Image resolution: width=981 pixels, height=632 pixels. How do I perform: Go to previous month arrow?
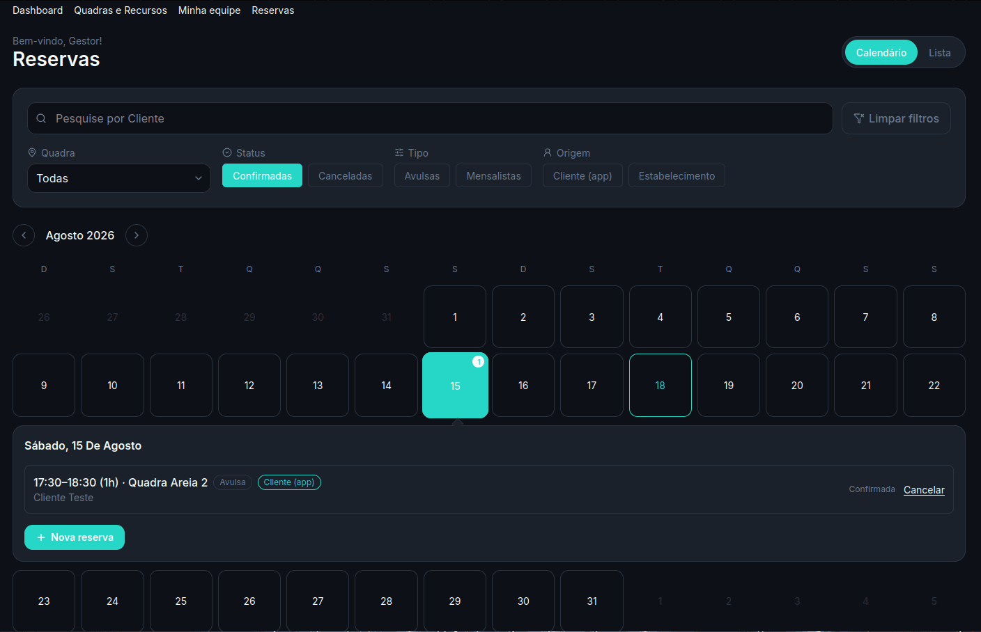tap(24, 235)
